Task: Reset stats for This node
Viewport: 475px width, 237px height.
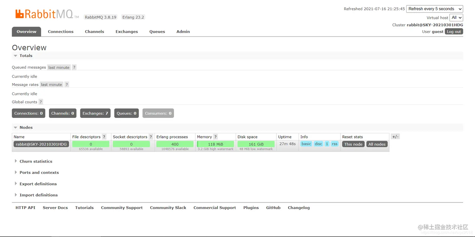Action: pyautogui.click(x=353, y=144)
